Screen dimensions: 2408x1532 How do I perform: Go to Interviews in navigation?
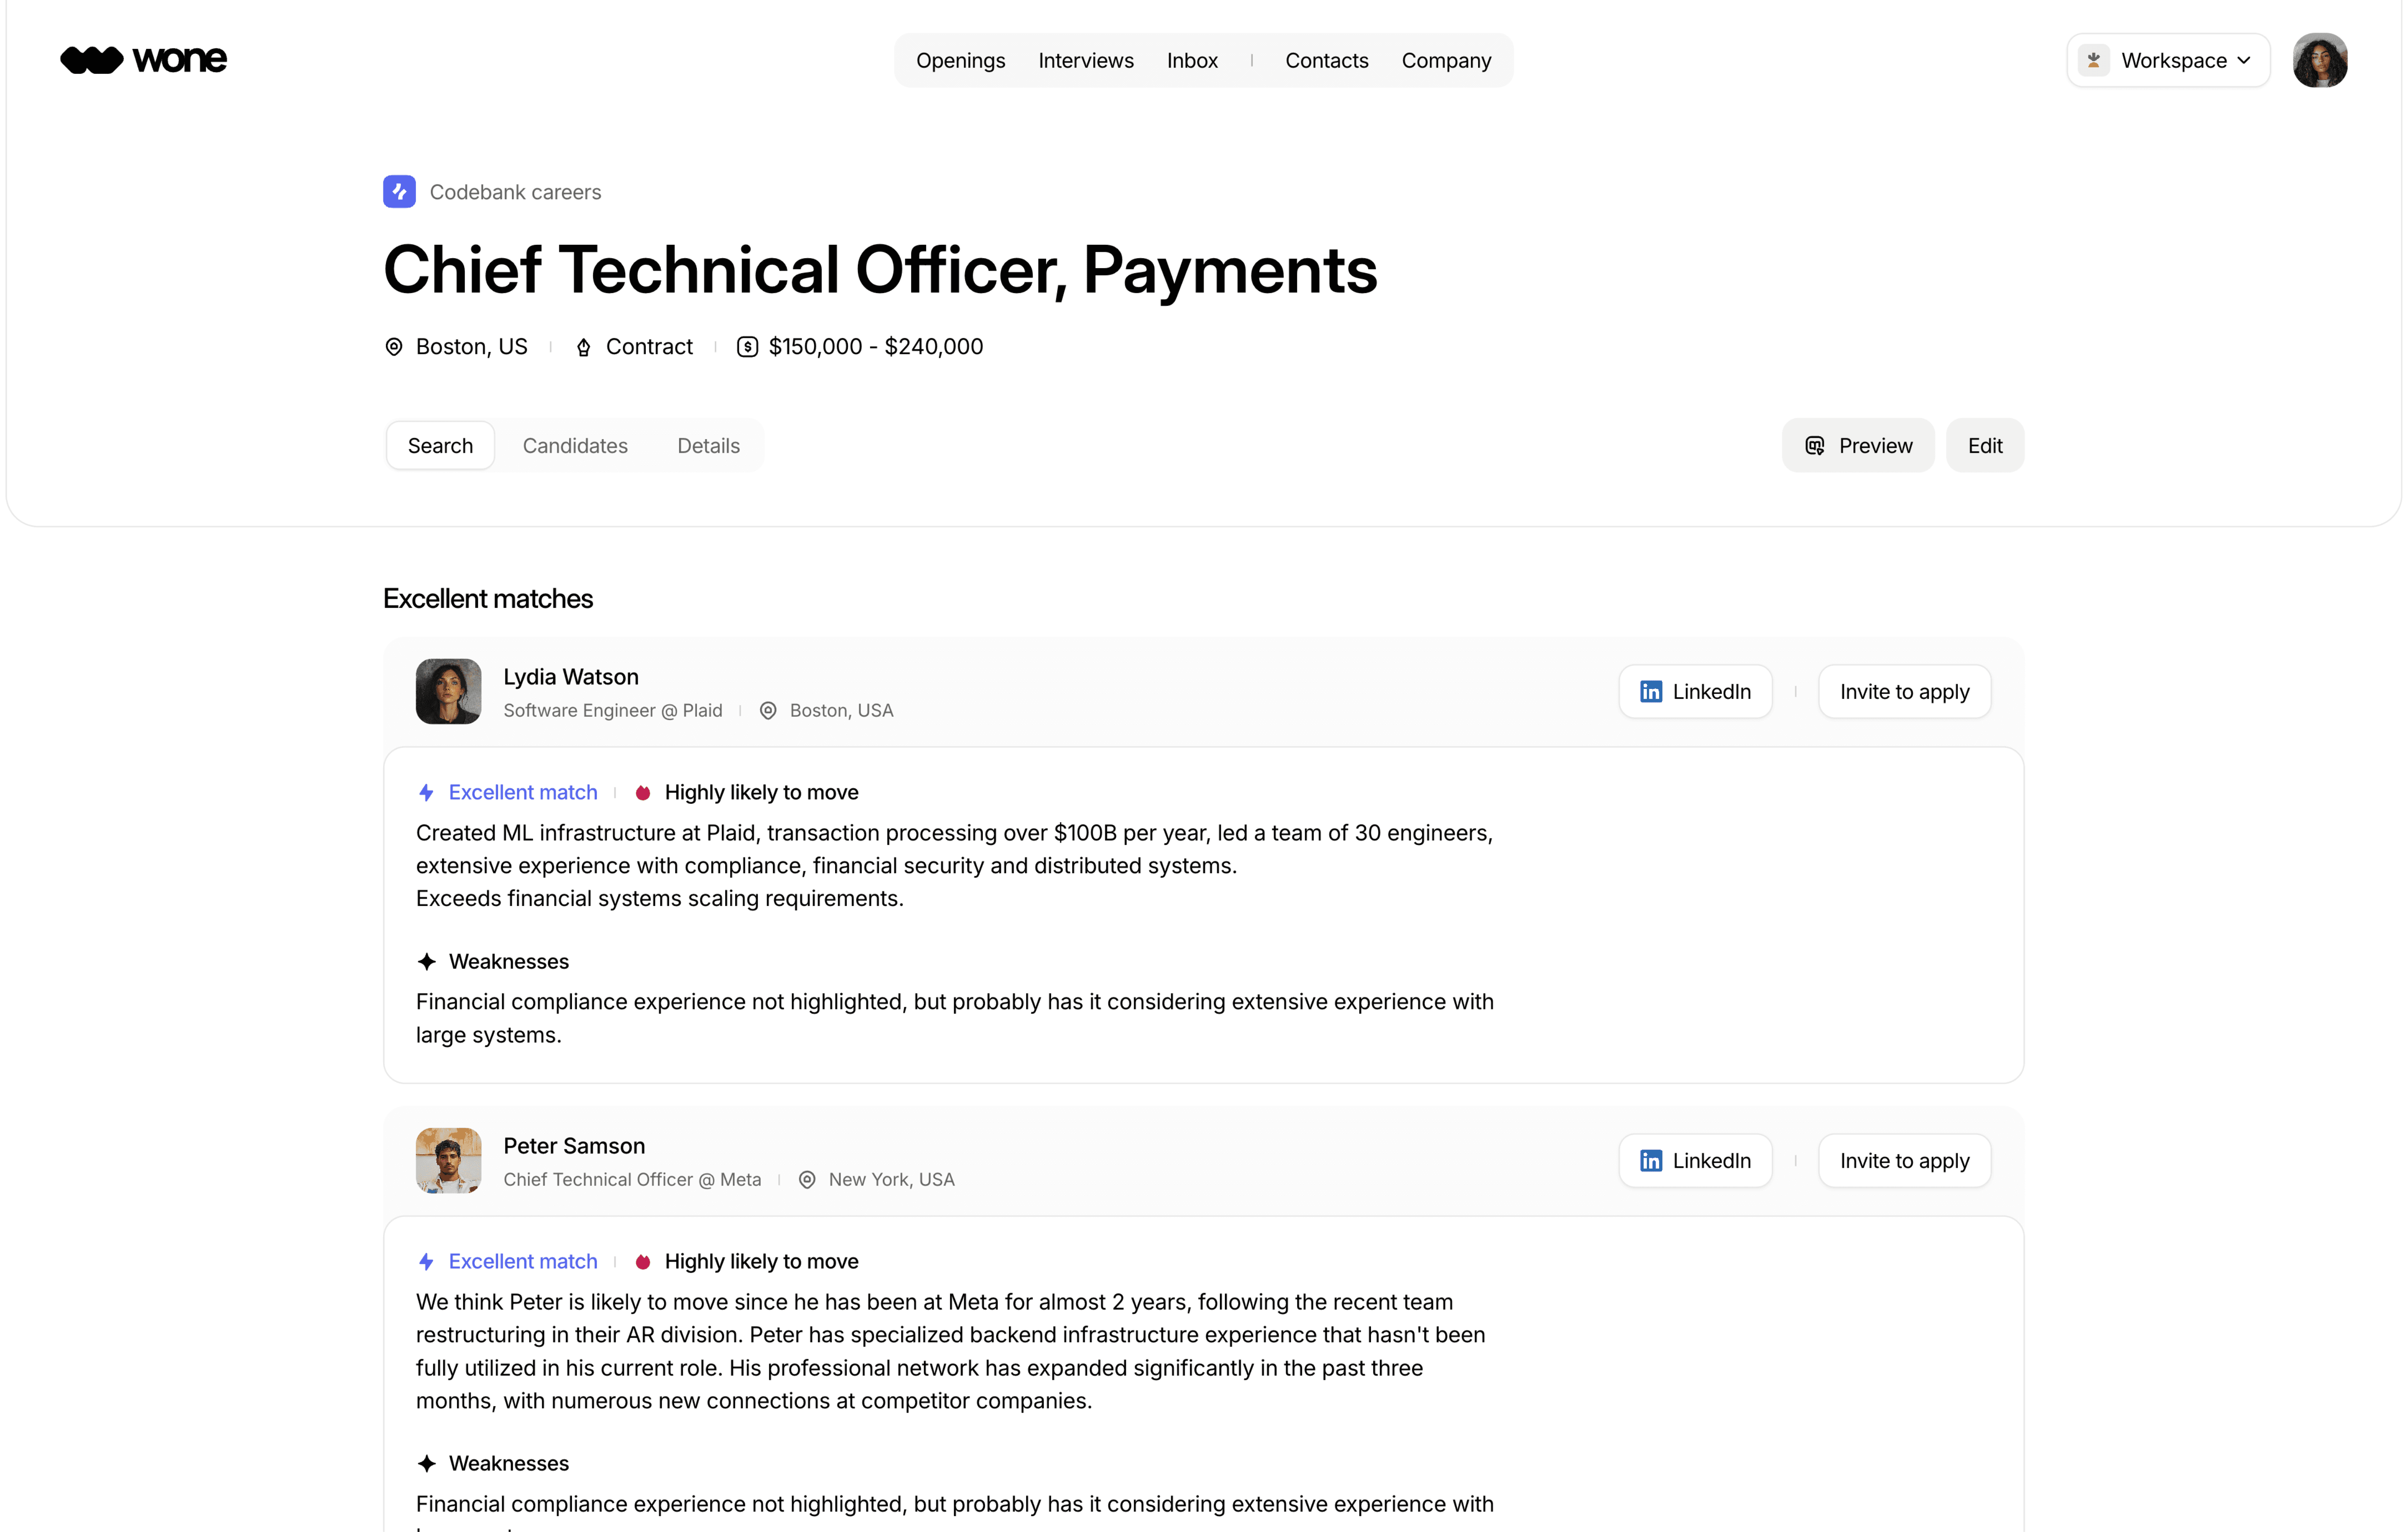click(x=1086, y=61)
